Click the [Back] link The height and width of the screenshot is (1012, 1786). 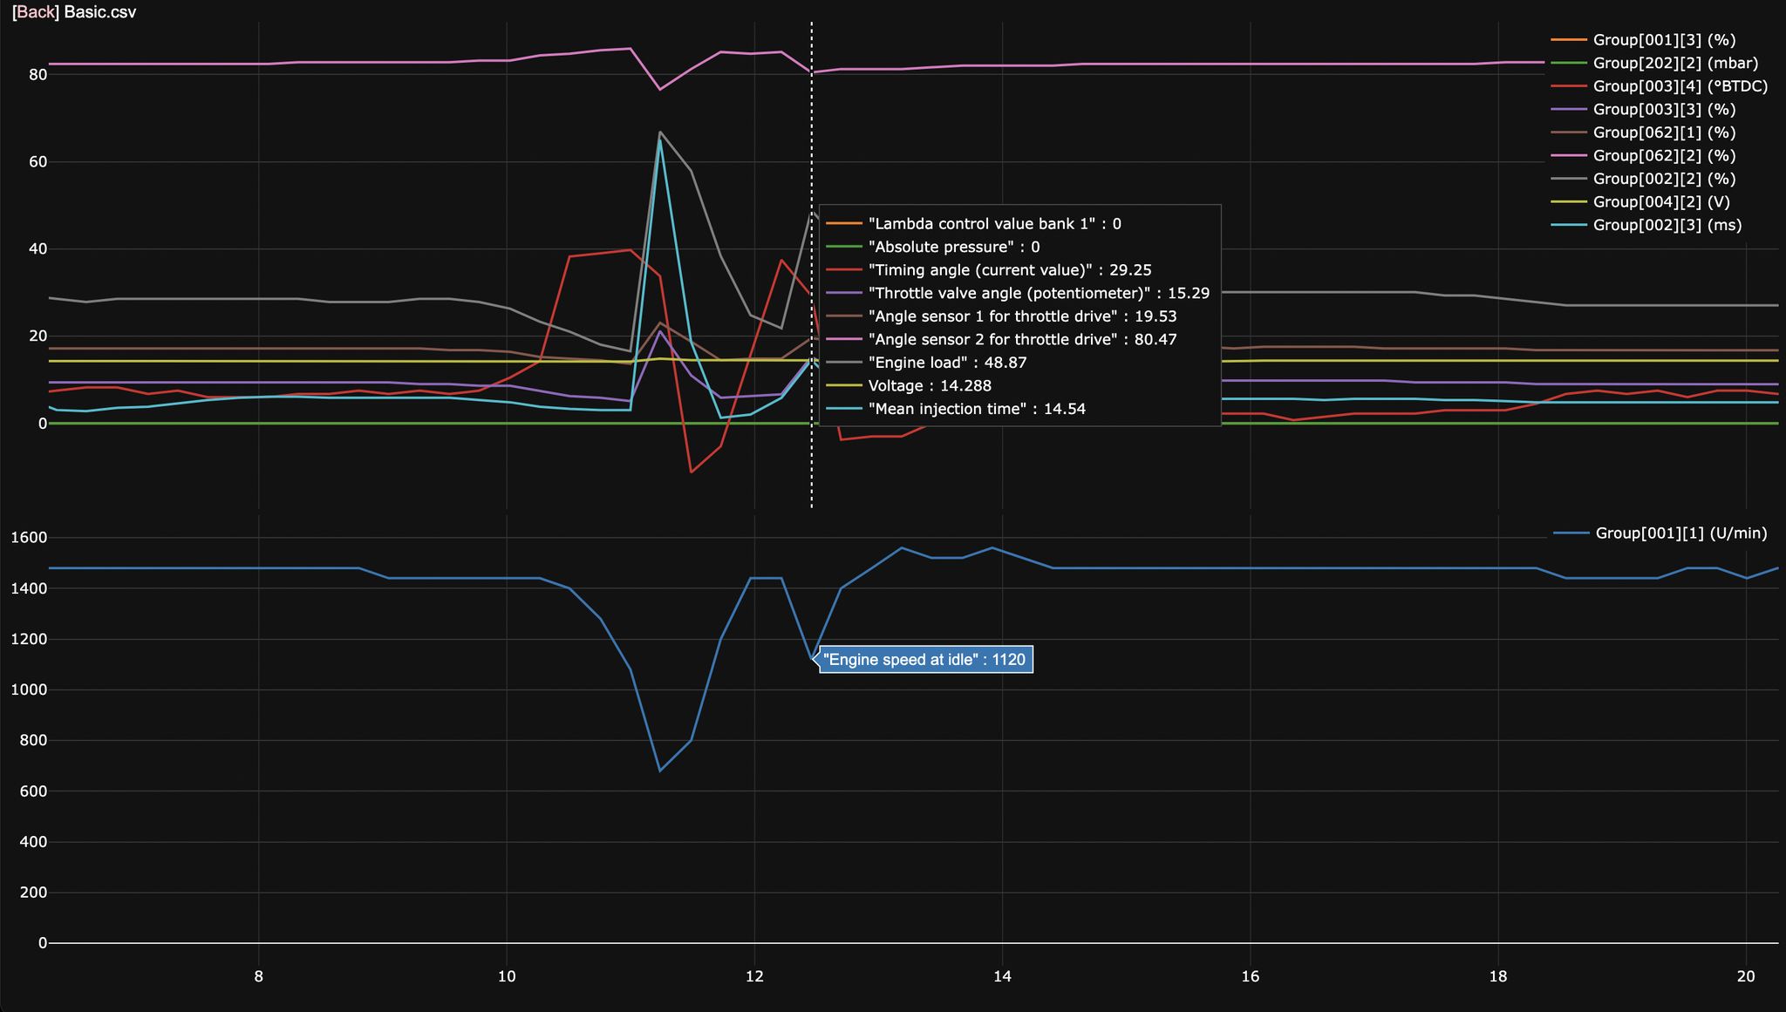[x=36, y=12]
